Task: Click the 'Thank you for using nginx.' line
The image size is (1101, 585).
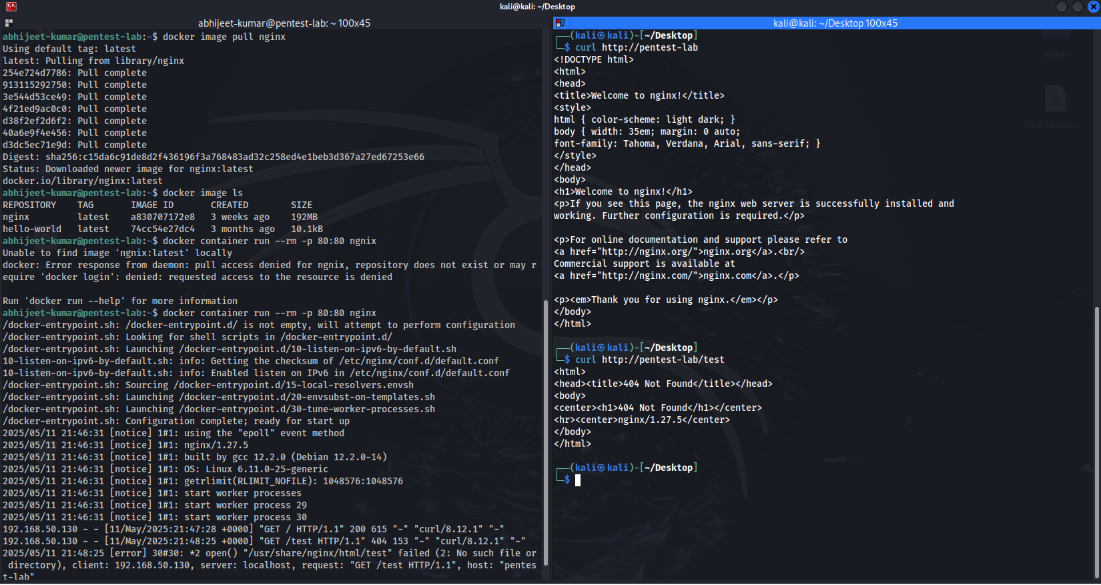Action: coord(666,300)
